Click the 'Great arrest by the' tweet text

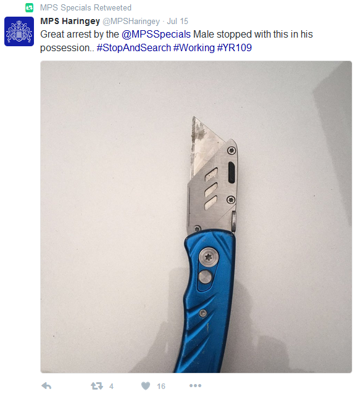(x=80, y=34)
